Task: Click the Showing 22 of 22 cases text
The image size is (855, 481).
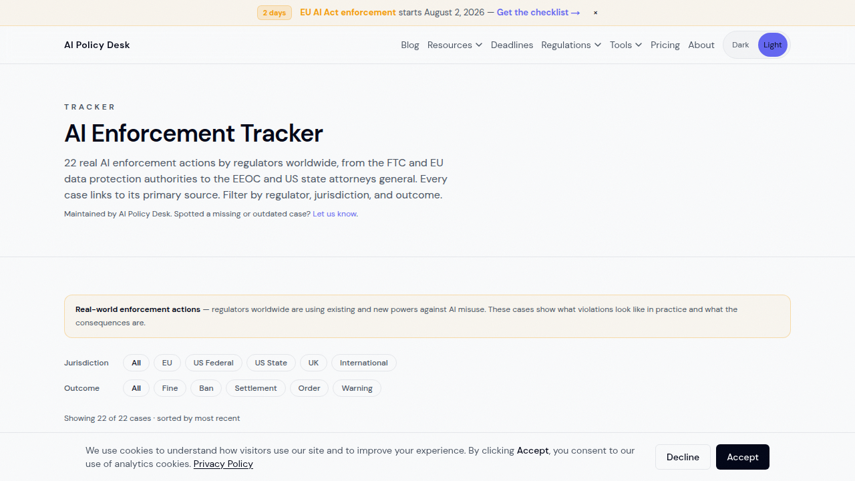Action: (x=152, y=418)
